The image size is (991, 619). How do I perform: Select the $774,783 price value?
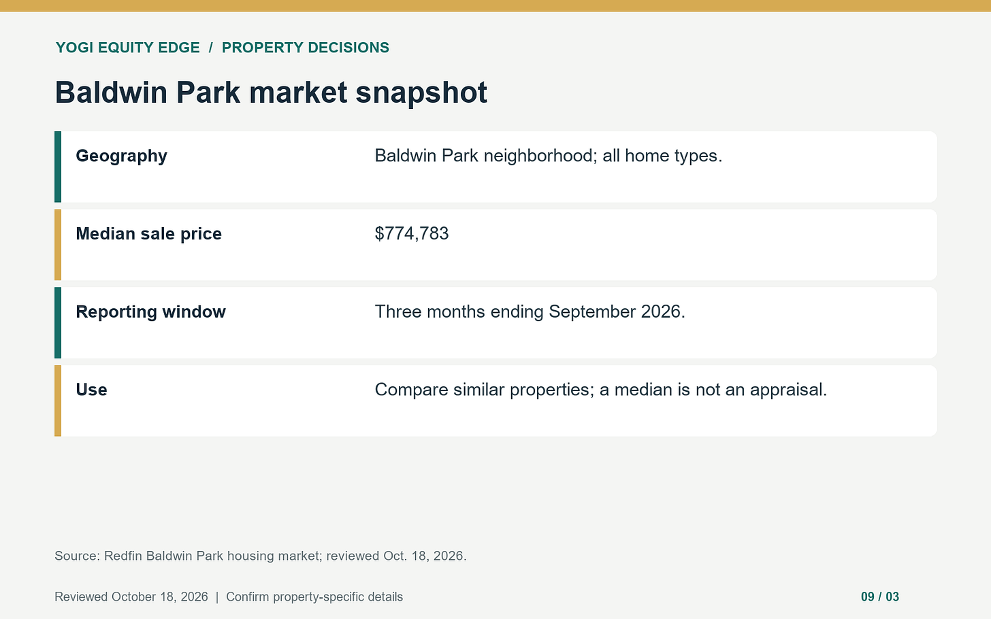tap(412, 234)
